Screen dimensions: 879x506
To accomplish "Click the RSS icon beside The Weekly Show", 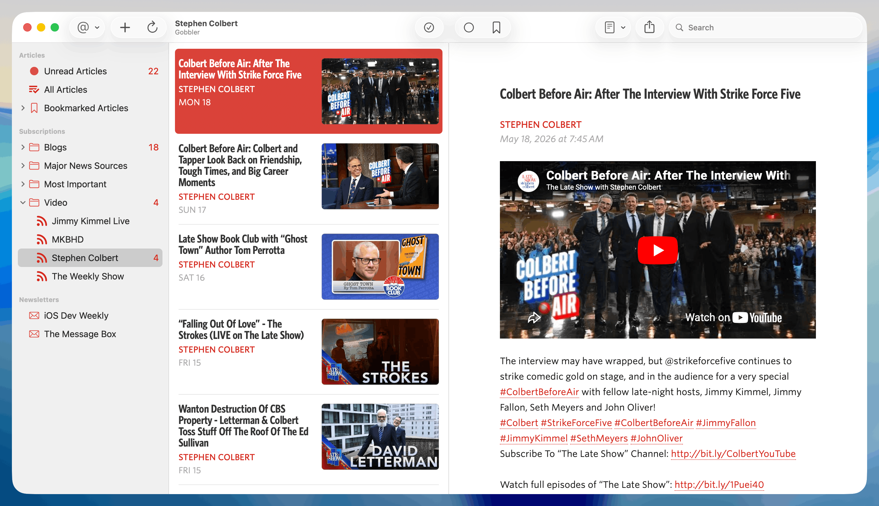I will (x=42, y=276).
